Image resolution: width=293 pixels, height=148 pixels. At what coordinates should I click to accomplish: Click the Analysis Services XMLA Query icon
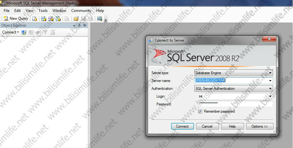point(58,18)
